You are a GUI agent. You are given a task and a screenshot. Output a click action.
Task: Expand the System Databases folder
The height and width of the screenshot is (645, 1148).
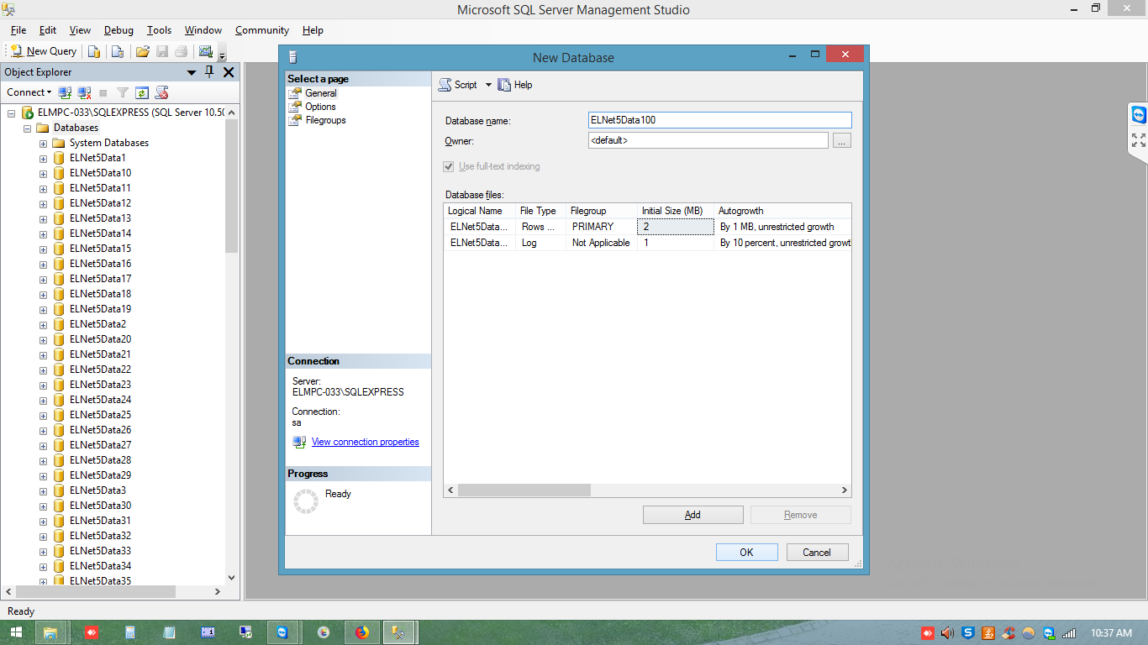click(43, 143)
